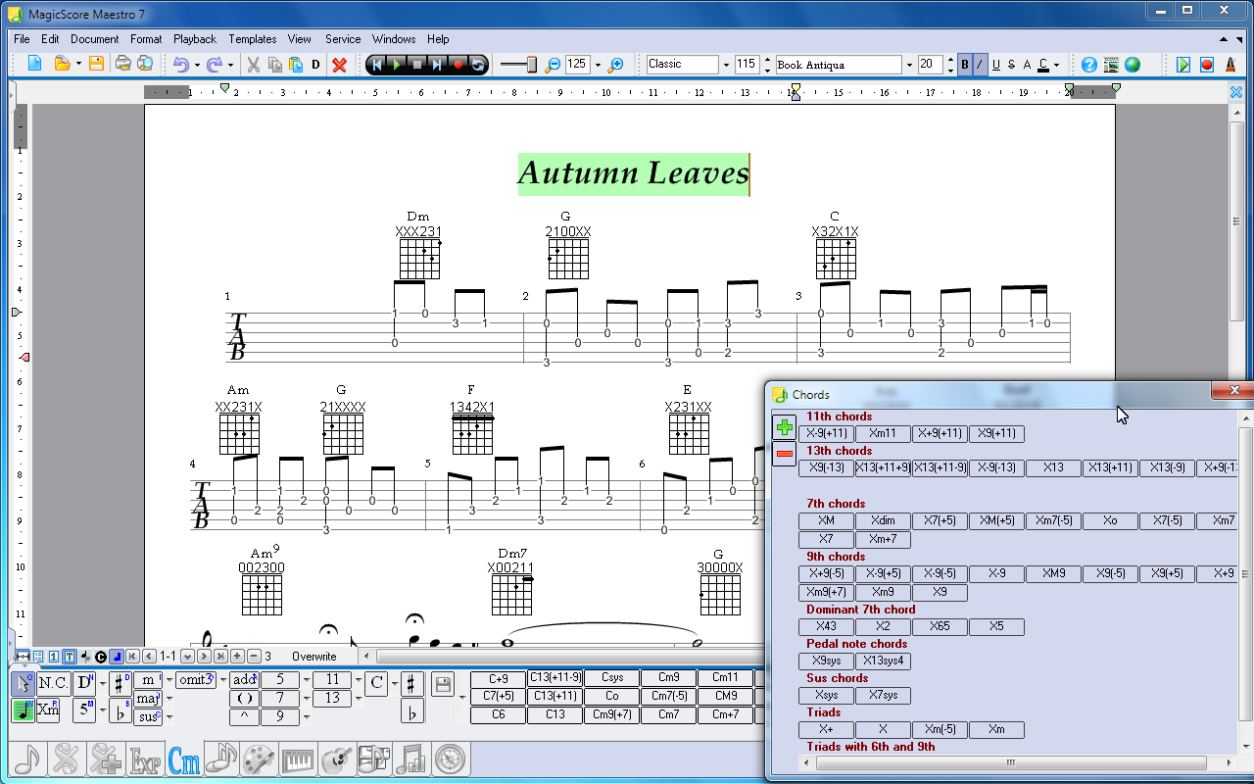Viewport: 1254px width, 784px height.
Task: Click the print preview icon
Action: [x=145, y=65]
